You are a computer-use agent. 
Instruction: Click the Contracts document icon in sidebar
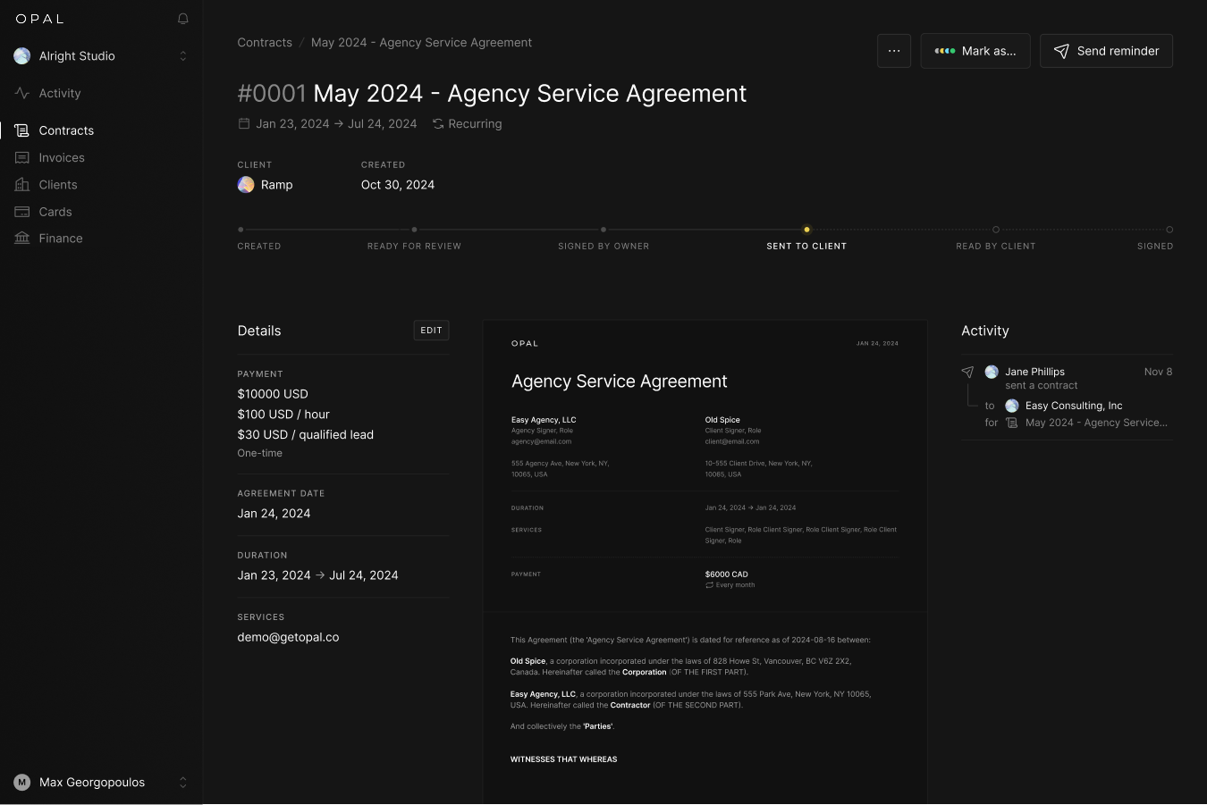point(22,130)
